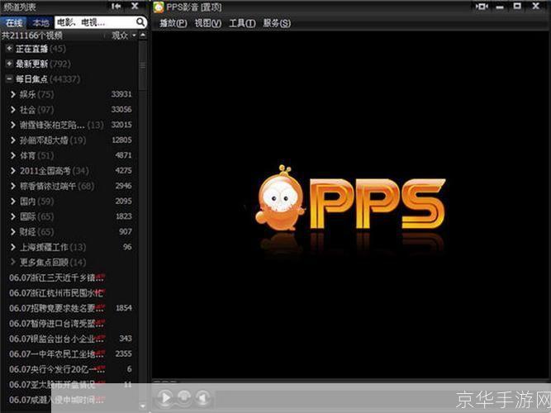
Task: Close the 频道列表 panel with the X icon
Action: (135, 6)
